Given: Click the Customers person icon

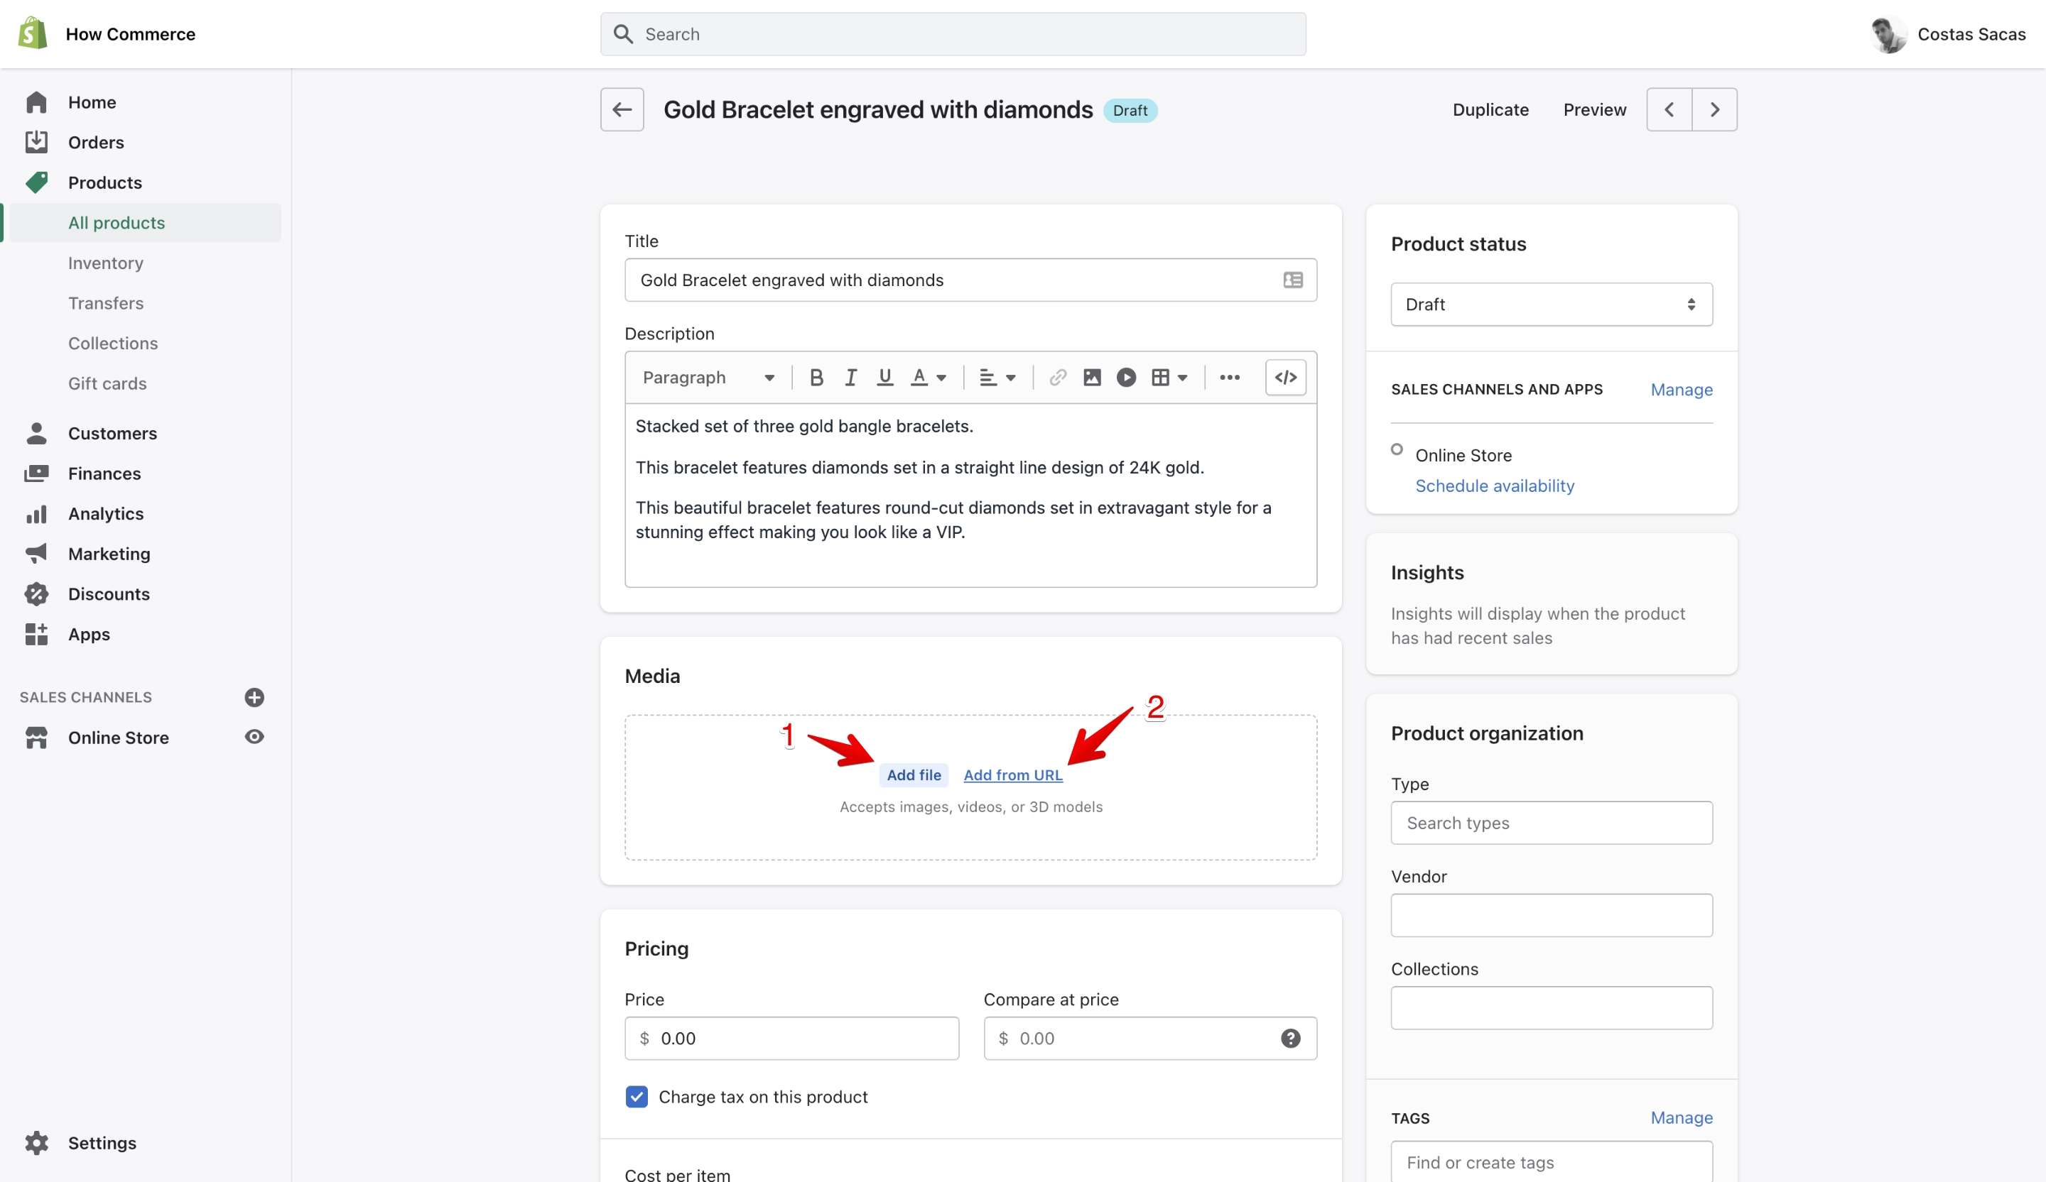Looking at the screenshot, I should pyautogui.click(x=36, y=432).
